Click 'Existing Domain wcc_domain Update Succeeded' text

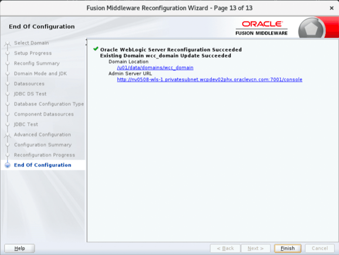pos(166,56)
